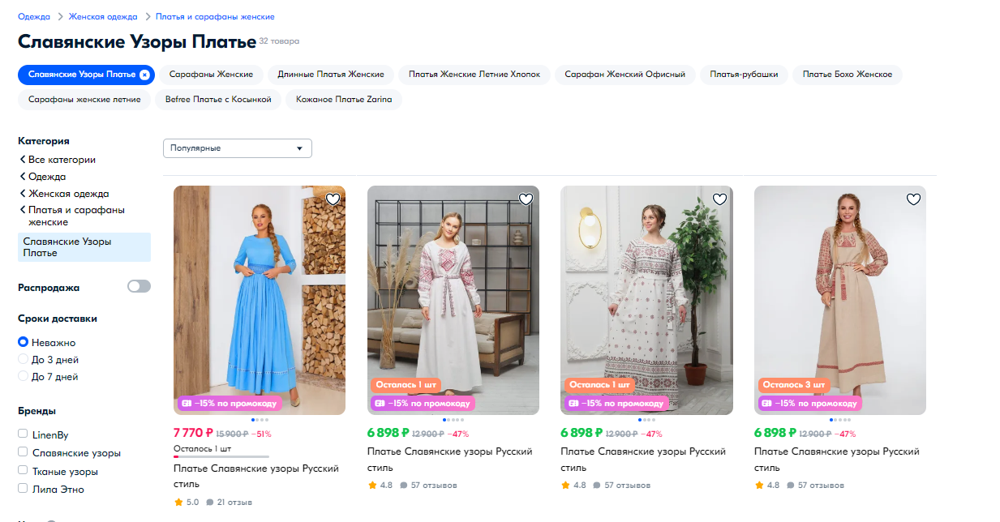Image resolution: width=1000 pixels, height=522 pixels.
Task: Click the back chevron beside Одежда in sidebar
Action: click(x=23, y=176)
